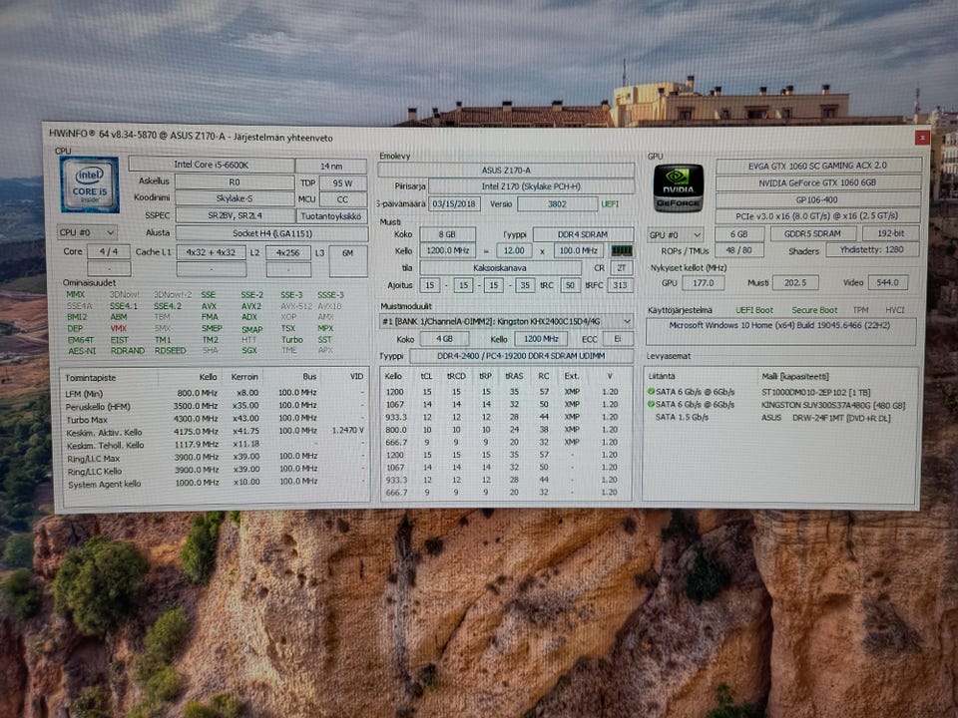The width and height of the screenshot is (958, 718).
Task: Click the Intel Core i5-6600K name field
Action: (x=212, y=165)
